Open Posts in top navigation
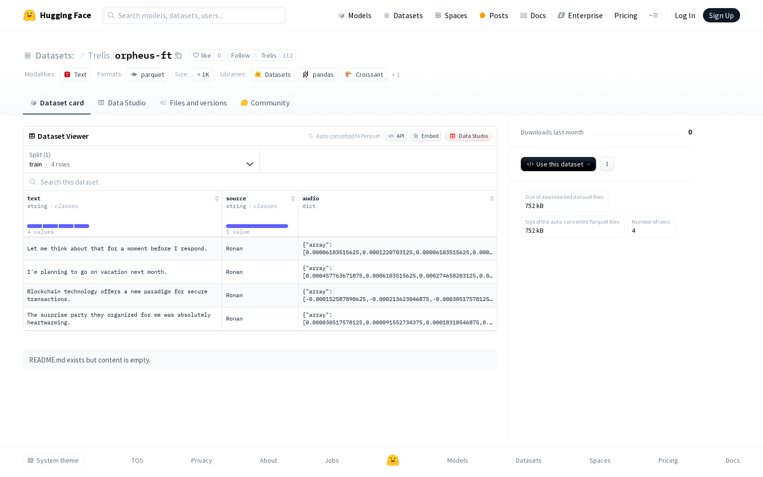The width and height of the screenshot is (763, 477). 494,15
